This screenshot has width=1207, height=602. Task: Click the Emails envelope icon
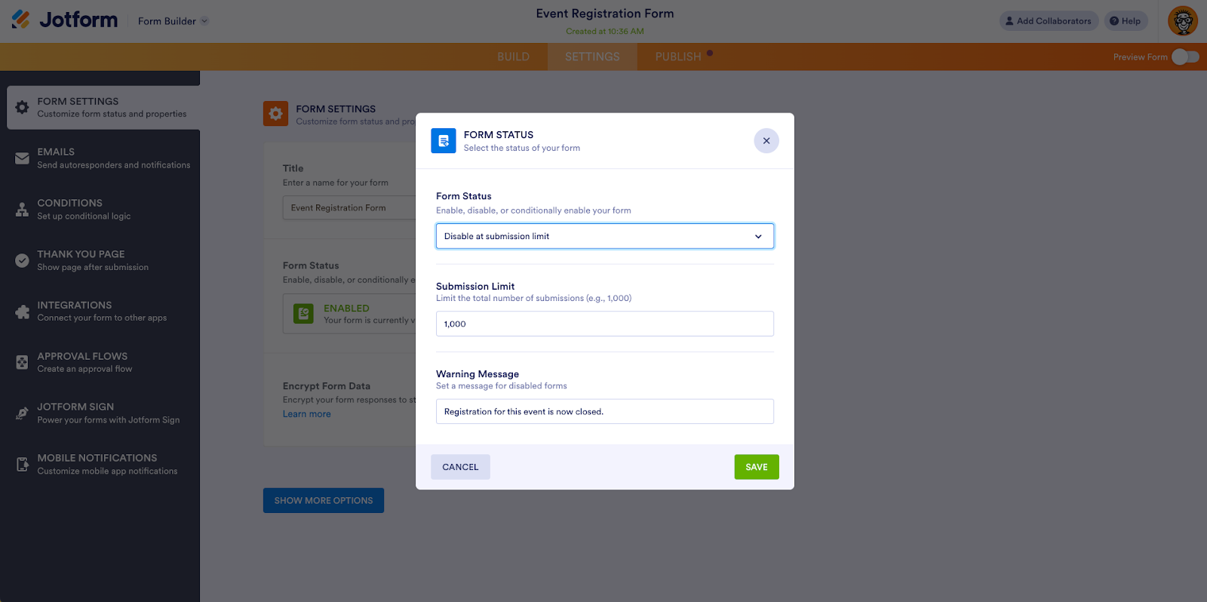[23, 158]
